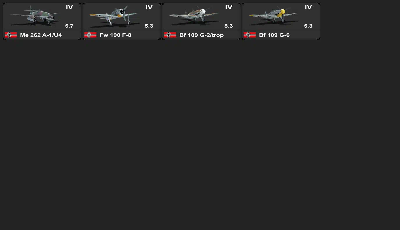Select the yellow-nosed Bf 109 G-6 image
Screen dimensions: 400x230
274,16
